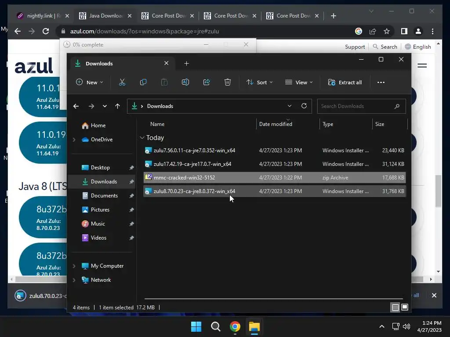Screen dimensions: 450x337
Task: Open the volume speaker tray icon
Action: 406,326
